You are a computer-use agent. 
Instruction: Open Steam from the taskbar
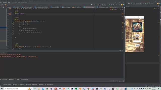pyautogui.click(x=84, y=88)
